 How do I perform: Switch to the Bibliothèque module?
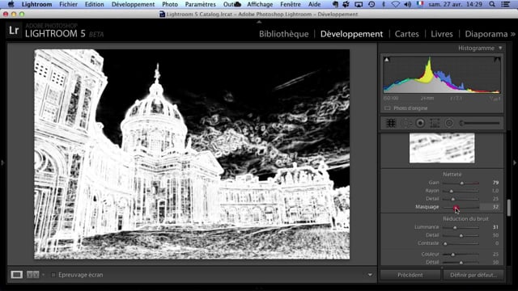[283, 34]
